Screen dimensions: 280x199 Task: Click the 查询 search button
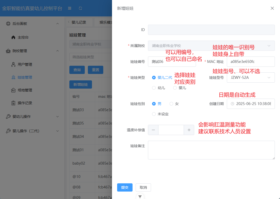pos(77,70)
